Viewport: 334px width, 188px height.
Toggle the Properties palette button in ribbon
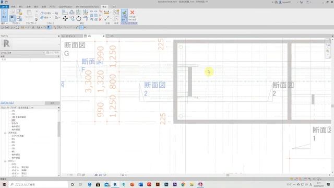(13, 18)
